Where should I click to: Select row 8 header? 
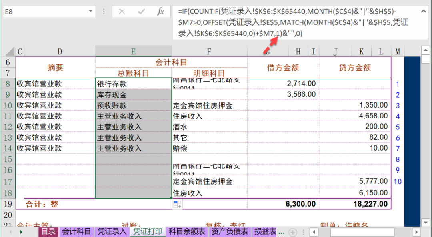(8, 84)
